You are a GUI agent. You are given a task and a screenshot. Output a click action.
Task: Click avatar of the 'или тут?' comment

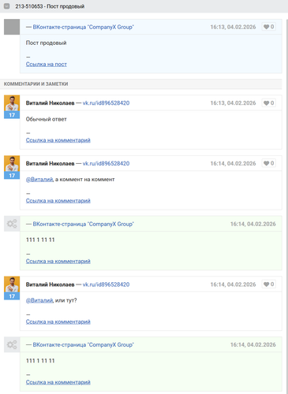point(12,284)
